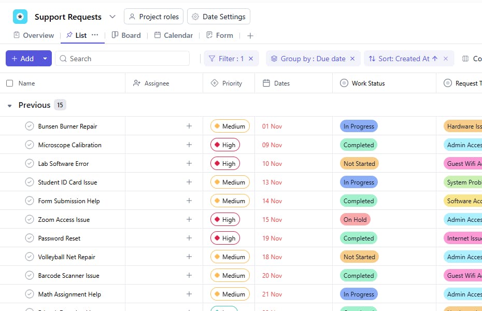Remove the Sort Created At chip
Screen dimensions: 482x311
445,59
